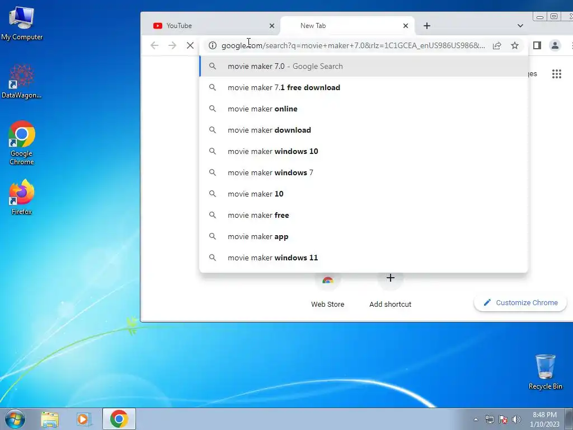This screenshot has height=430, width=573.
Task: Open the taskbar clock and date
Action: (544, 419)
